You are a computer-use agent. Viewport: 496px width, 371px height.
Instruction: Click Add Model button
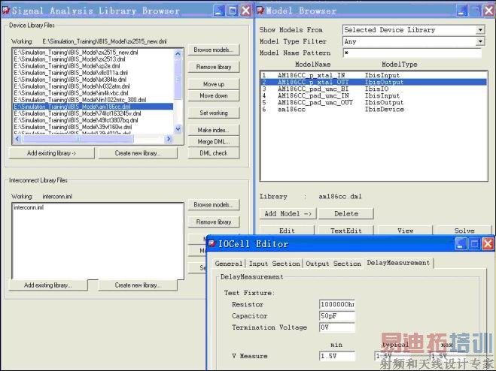[288, 214]
